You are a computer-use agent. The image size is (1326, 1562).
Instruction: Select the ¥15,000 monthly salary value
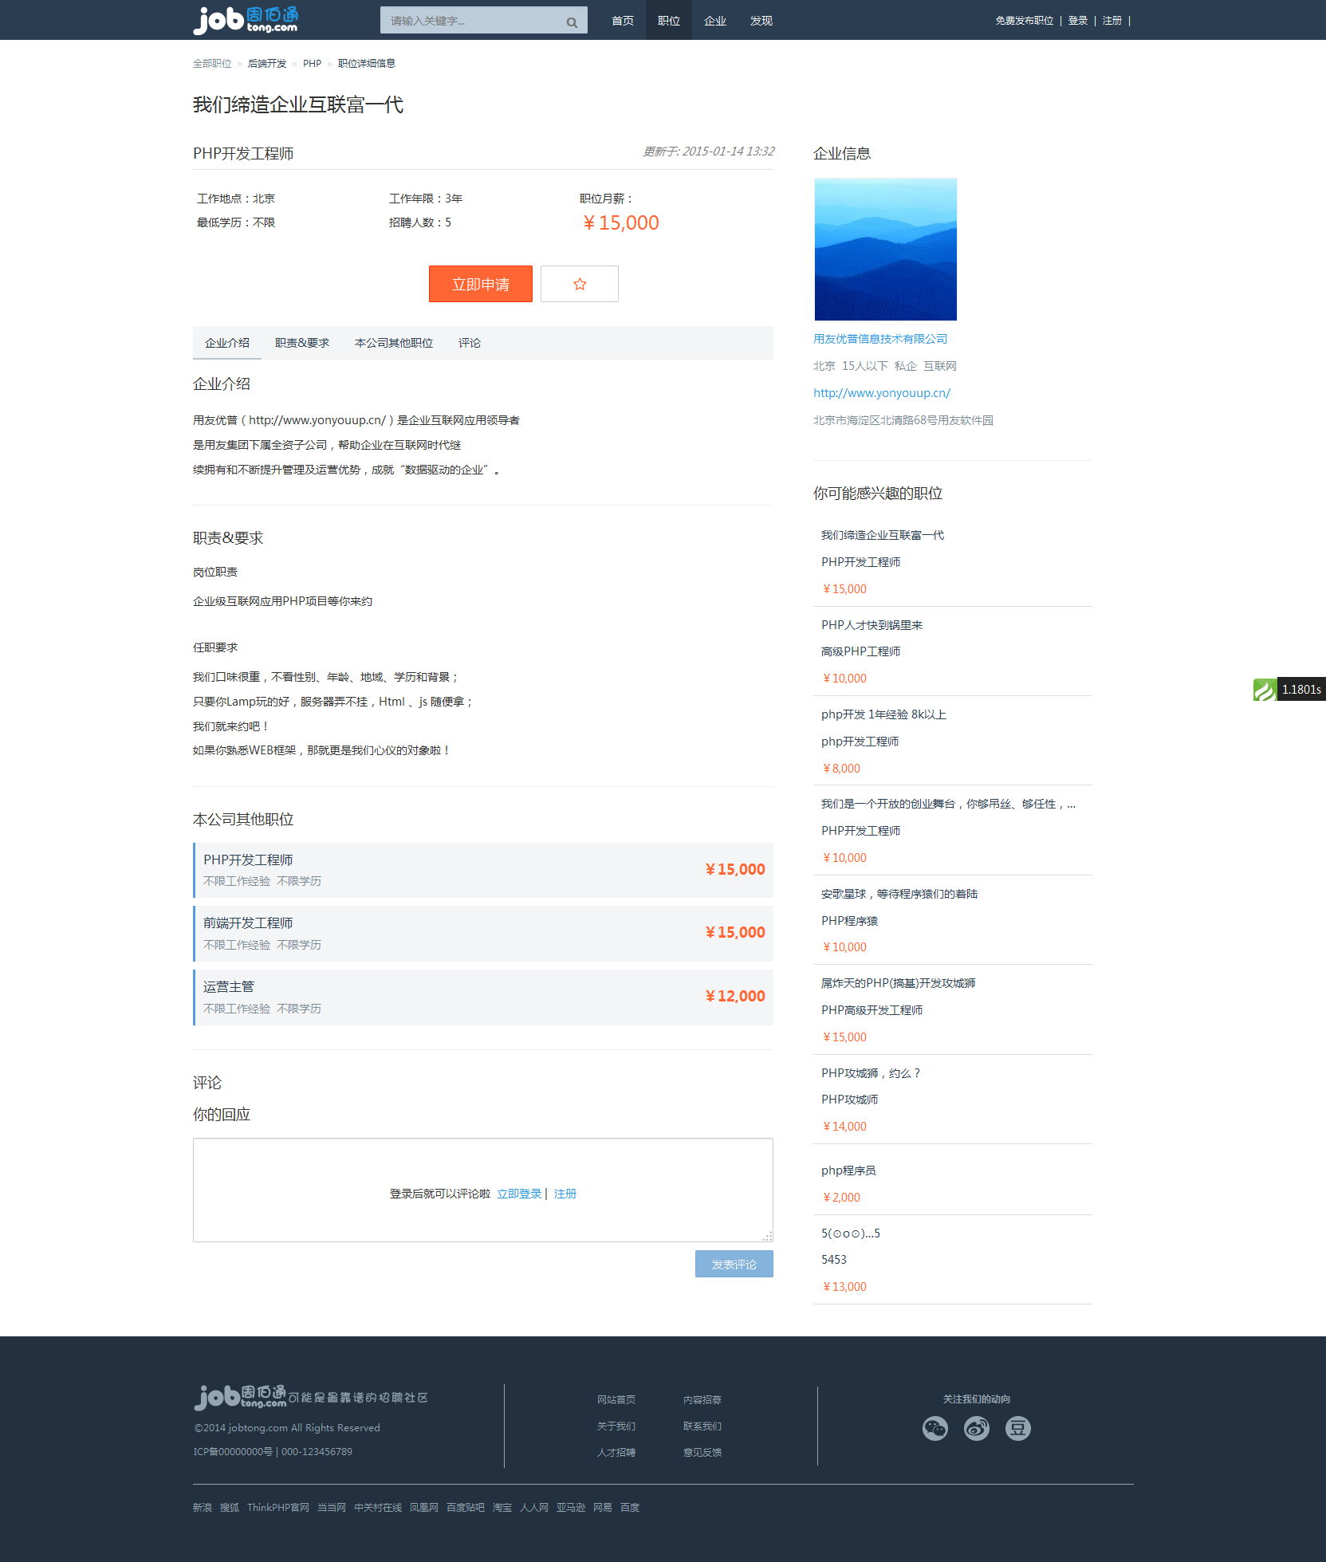tap(621, 222)
